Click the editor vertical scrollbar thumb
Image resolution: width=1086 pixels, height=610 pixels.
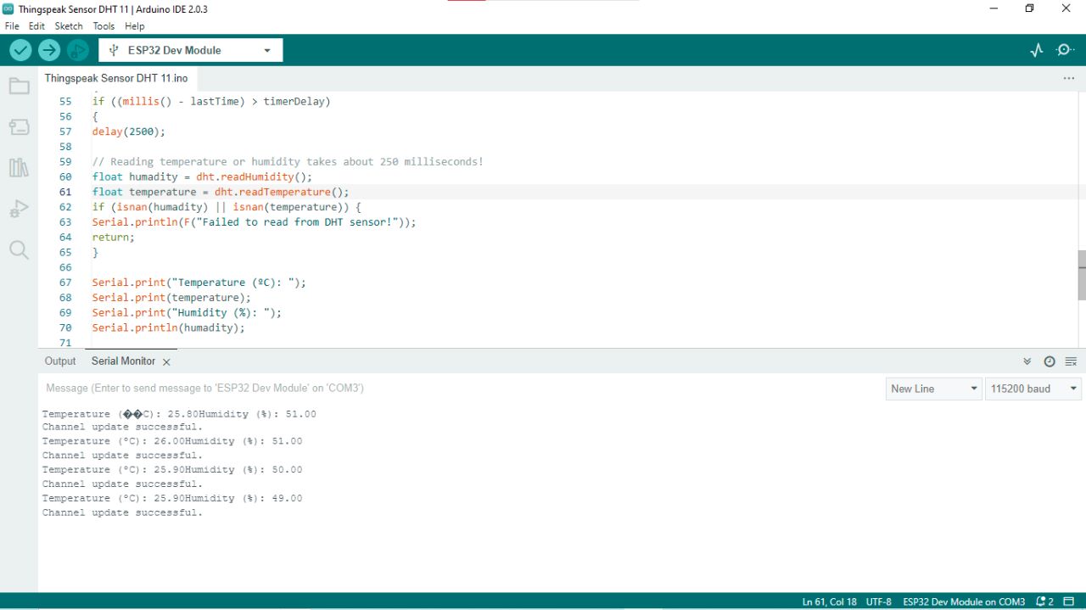pyautogui.click(x=1082, y=276)
